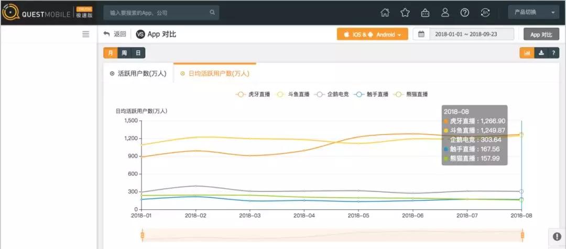Download chart data icon
Screen dimensions: 566x249
click(x=541, y=53)
